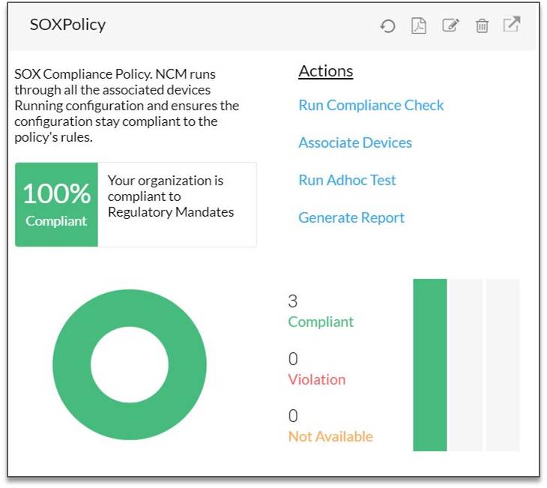This screenshot has width=547, height=488.
Task: Generate Report for the policy
Action: tap(351, 217)
